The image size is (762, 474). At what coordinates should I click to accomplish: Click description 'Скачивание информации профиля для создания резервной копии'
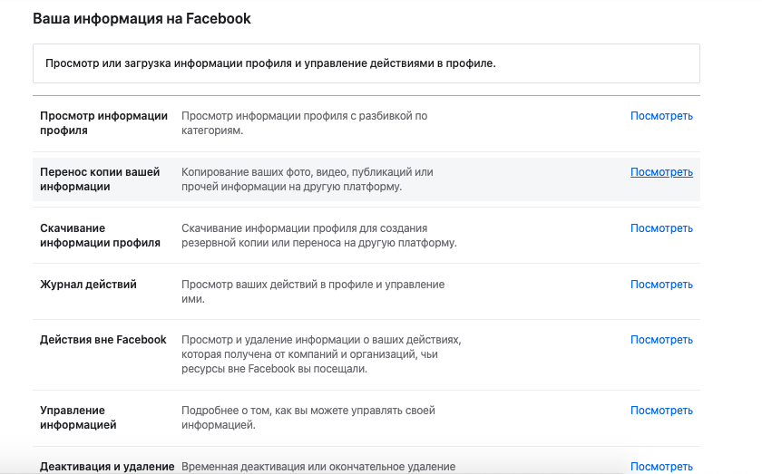319,236
